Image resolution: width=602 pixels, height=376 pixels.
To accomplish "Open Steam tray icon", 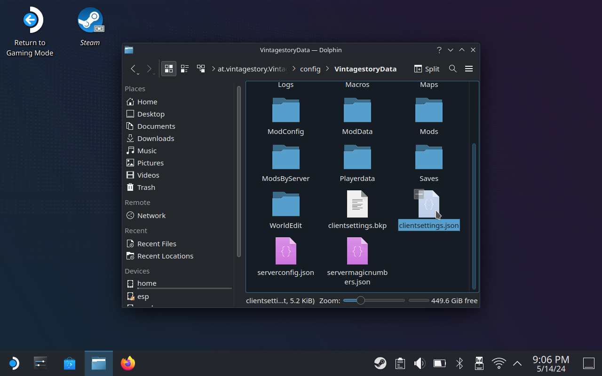I will tap(380, 363).
